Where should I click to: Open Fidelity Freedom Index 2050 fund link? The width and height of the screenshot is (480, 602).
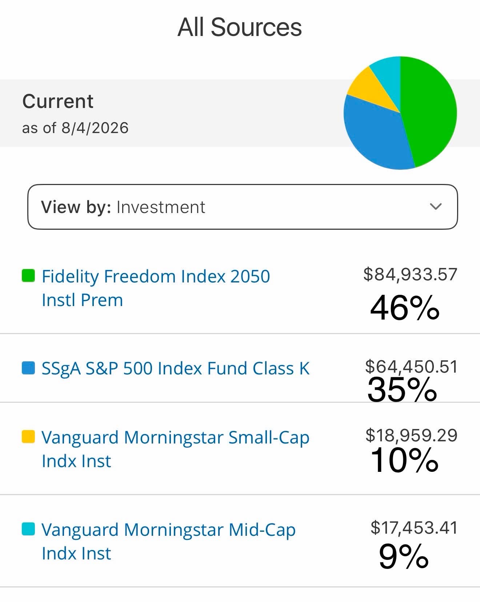[x=156, y=288]
